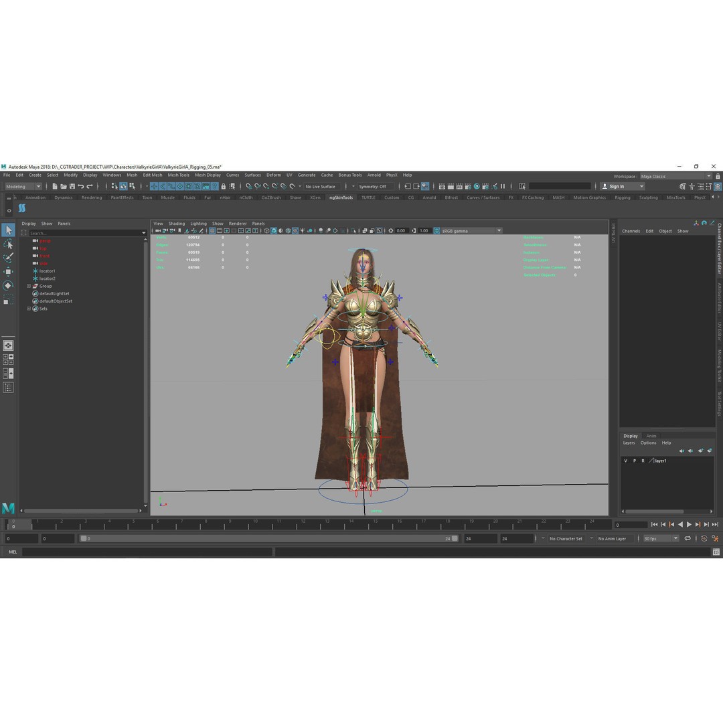Open animation preferences running-man icon
The width and height of the screenshot is (723, 723).
(715, 538)
